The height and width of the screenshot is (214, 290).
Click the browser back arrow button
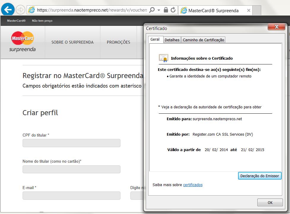click(x=8, y=9)
